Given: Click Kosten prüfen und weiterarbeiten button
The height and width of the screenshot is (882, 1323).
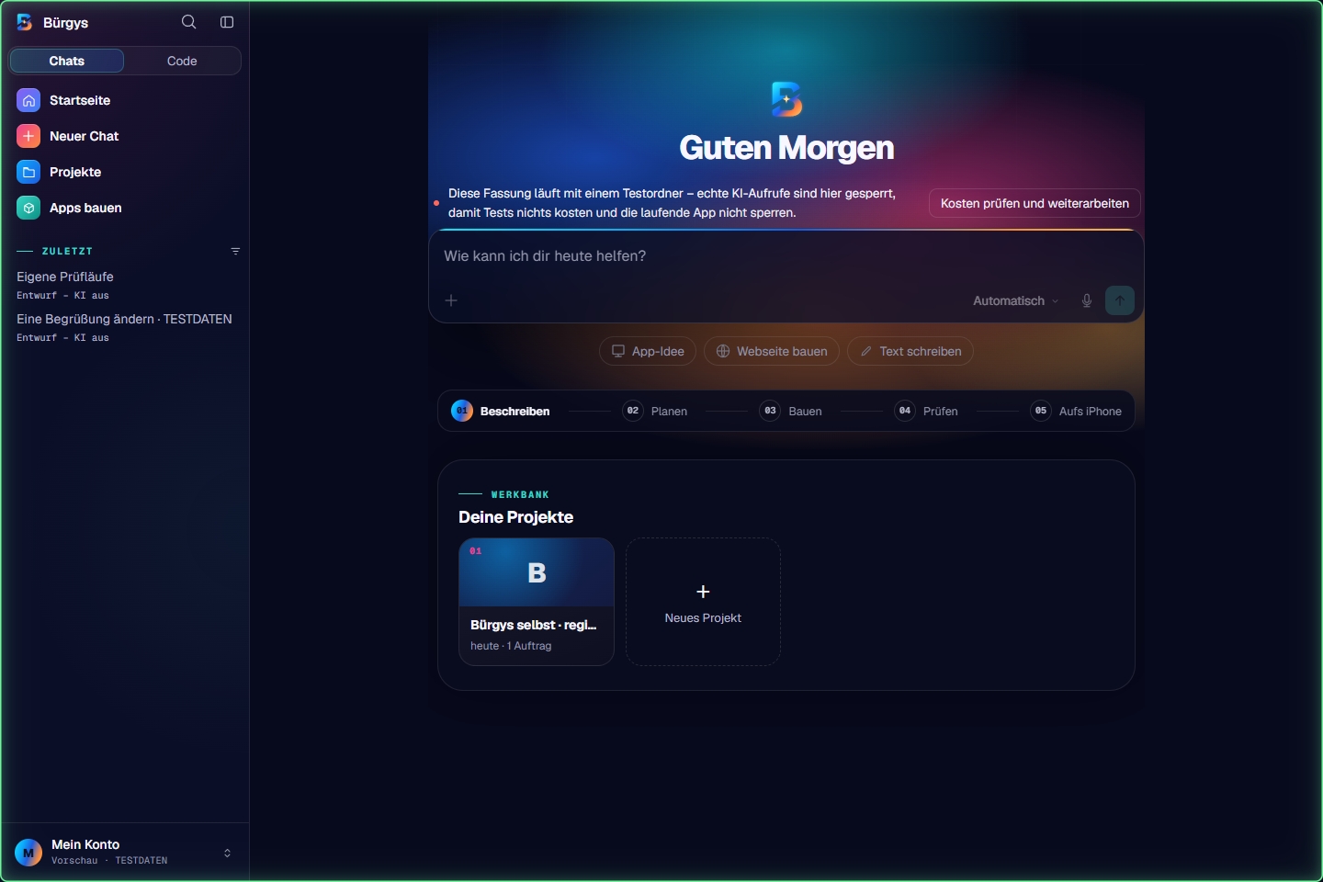Looking at the screenshot, I should (1035, 203).
